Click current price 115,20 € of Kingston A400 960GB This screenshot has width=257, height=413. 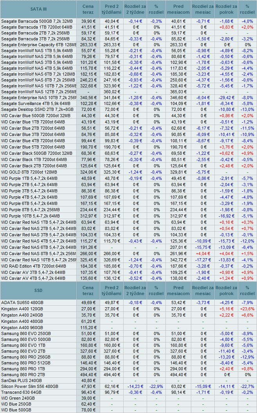click(x=88, y=328)
